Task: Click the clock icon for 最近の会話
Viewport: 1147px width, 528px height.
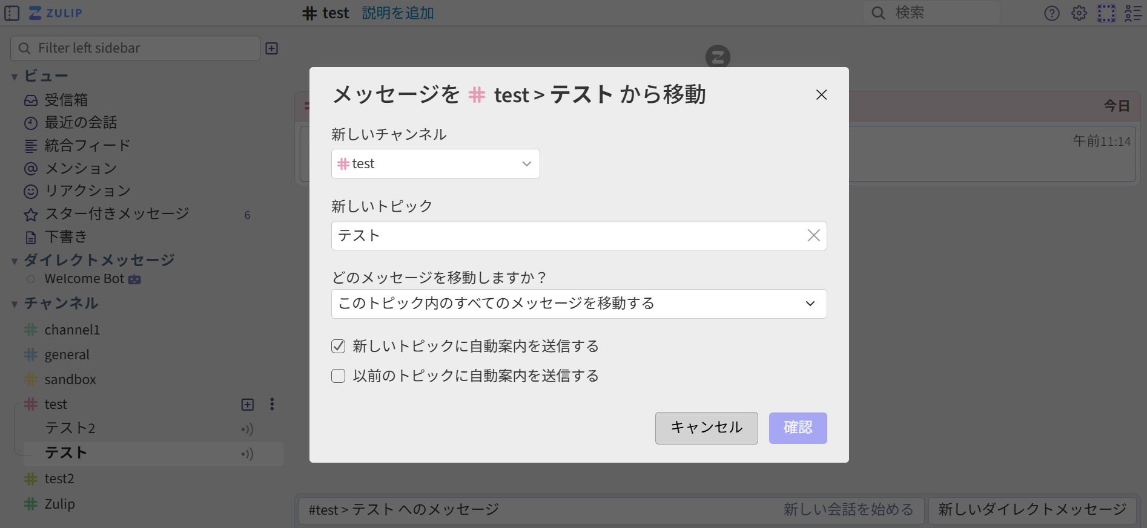Action: point(31,123)
